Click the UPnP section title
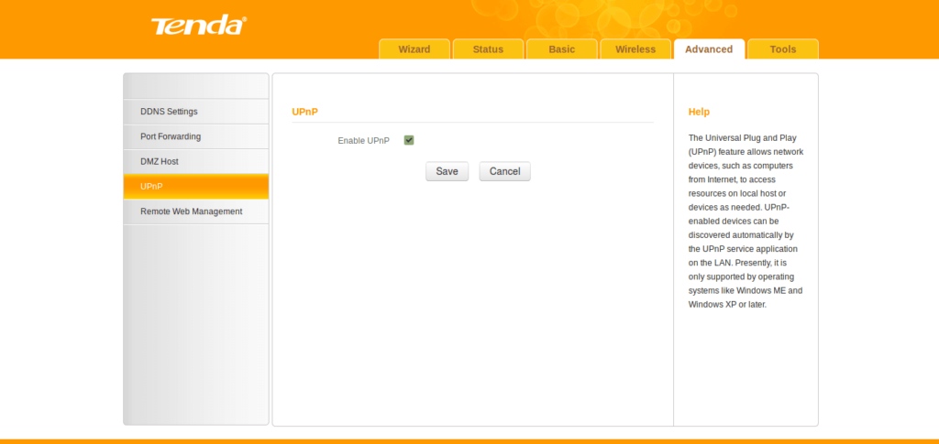 click(x=304, y=112)
